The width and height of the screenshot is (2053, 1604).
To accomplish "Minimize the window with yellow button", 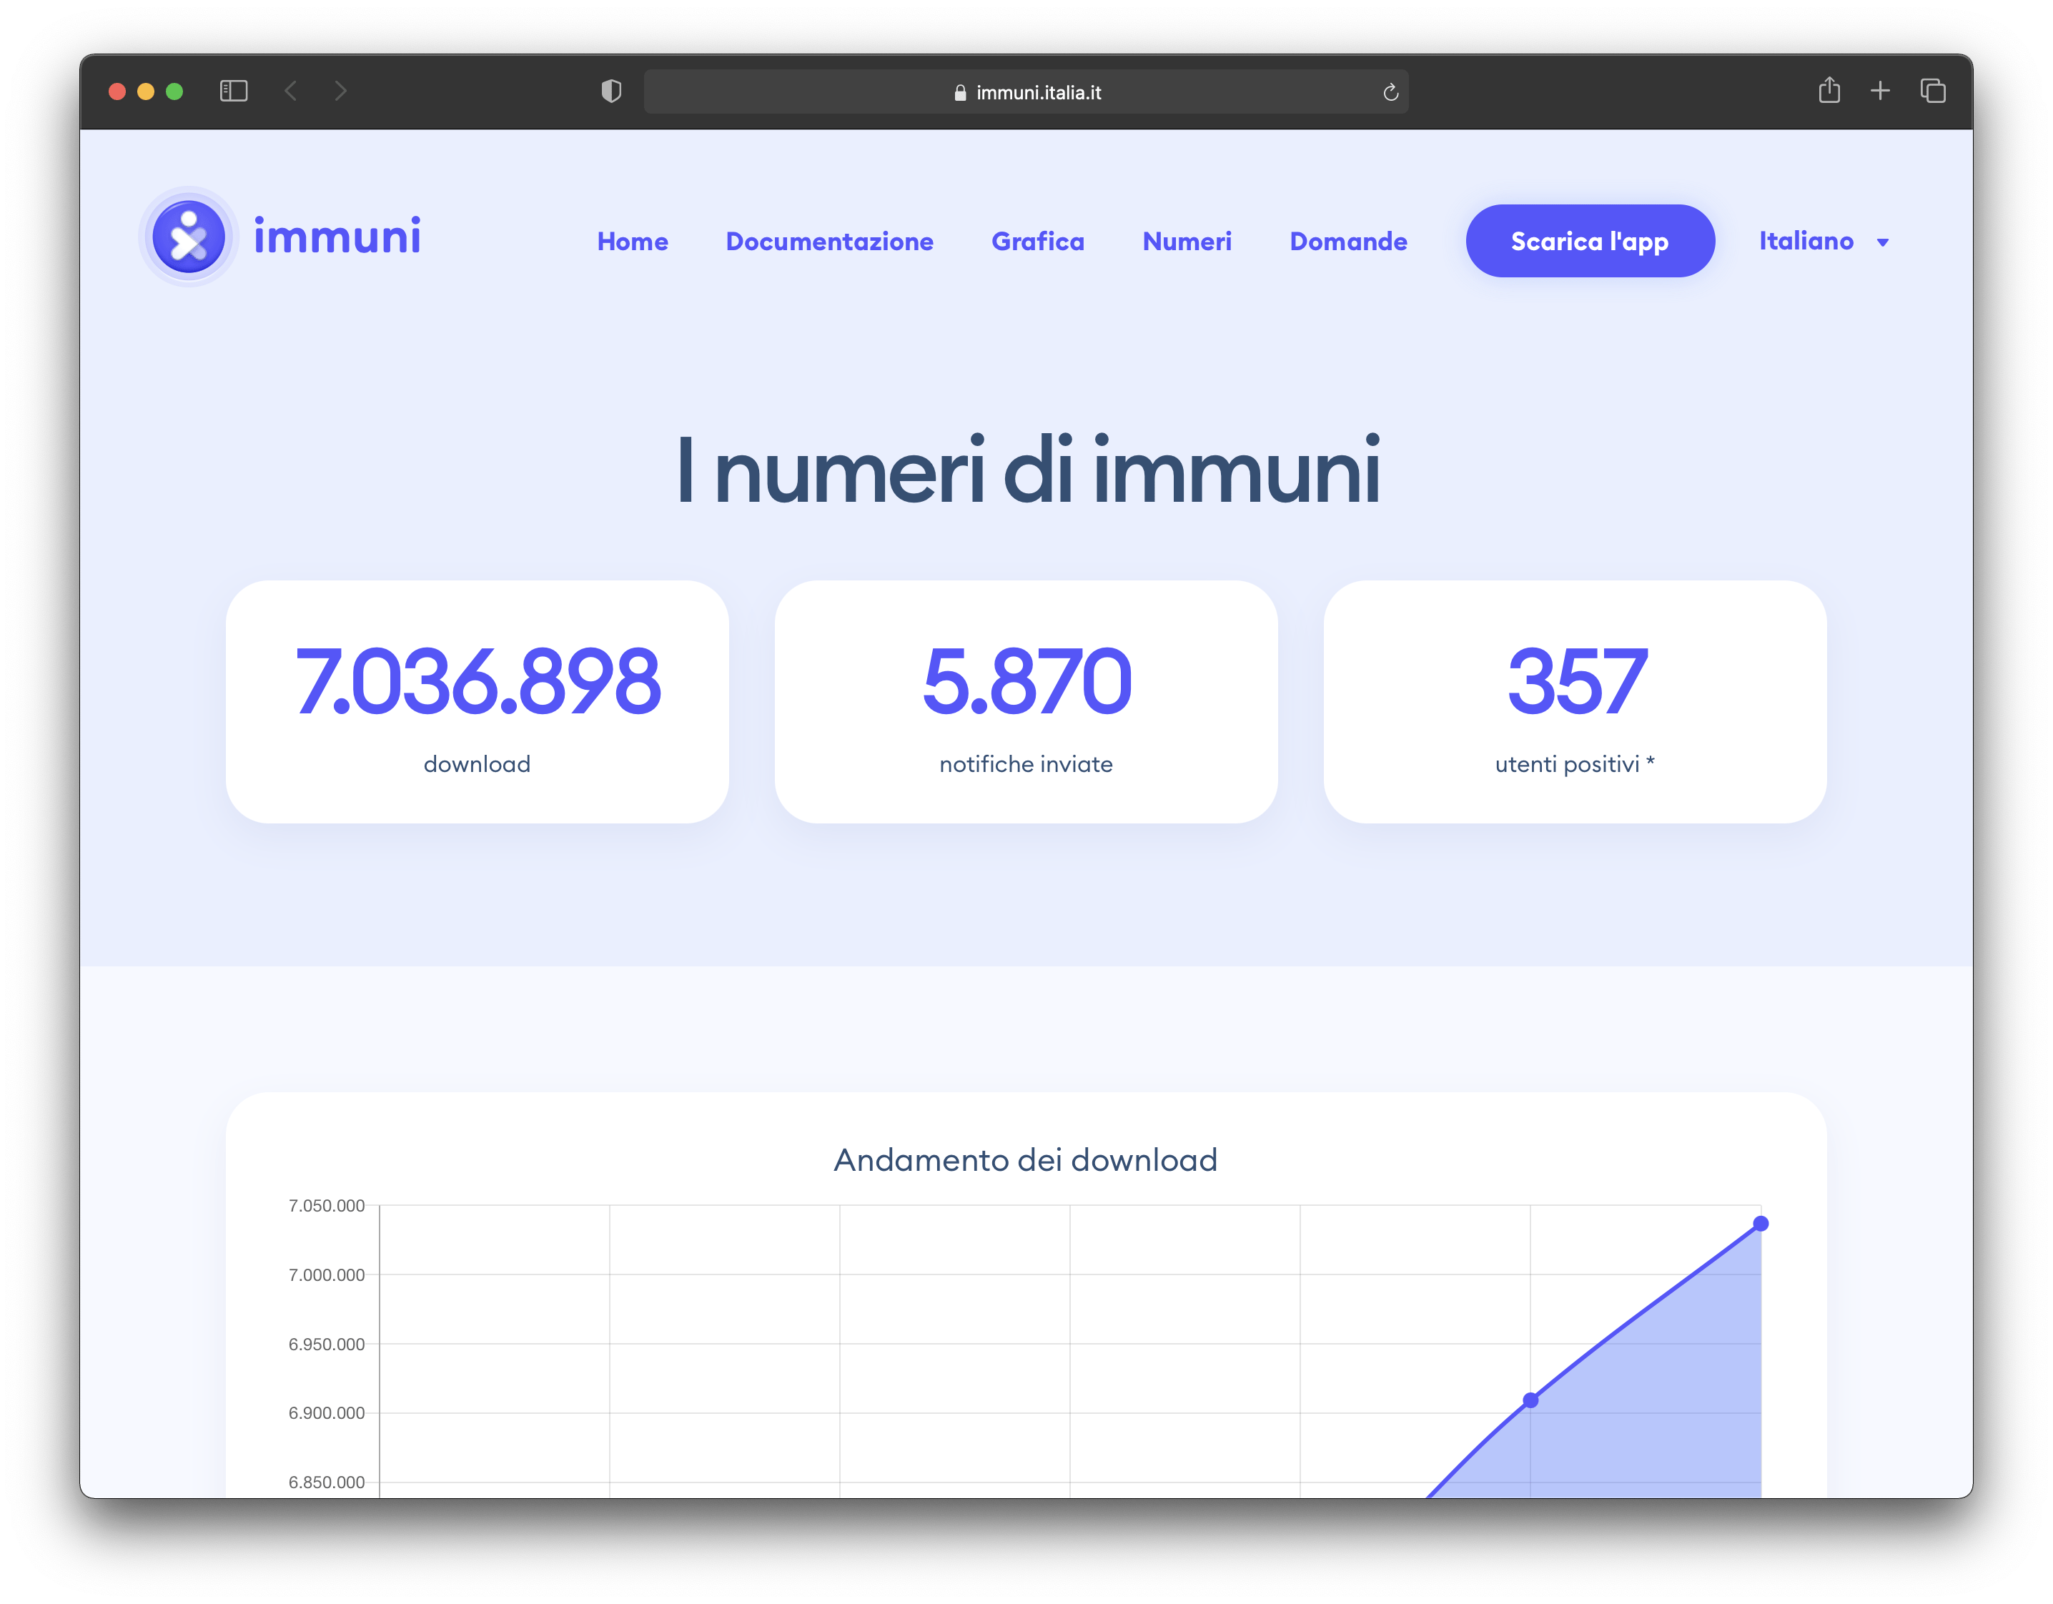I will [146, 91].
